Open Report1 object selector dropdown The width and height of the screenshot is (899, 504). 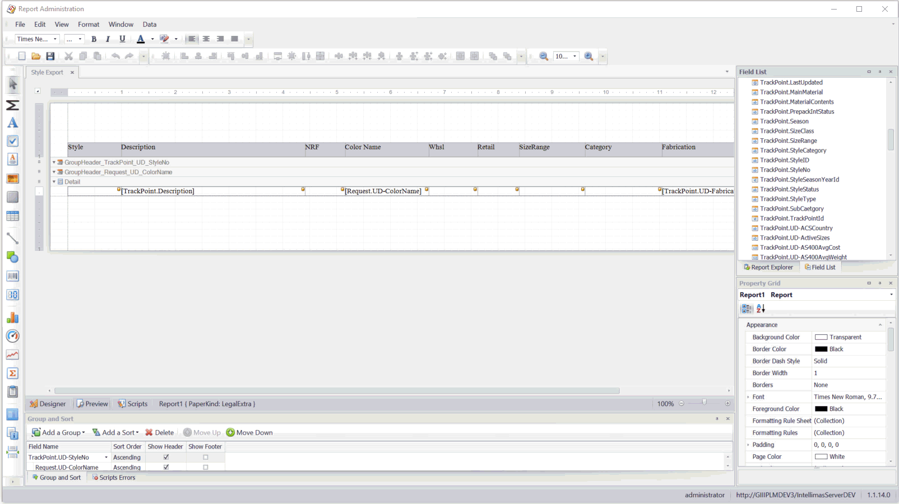pos(891,295)
